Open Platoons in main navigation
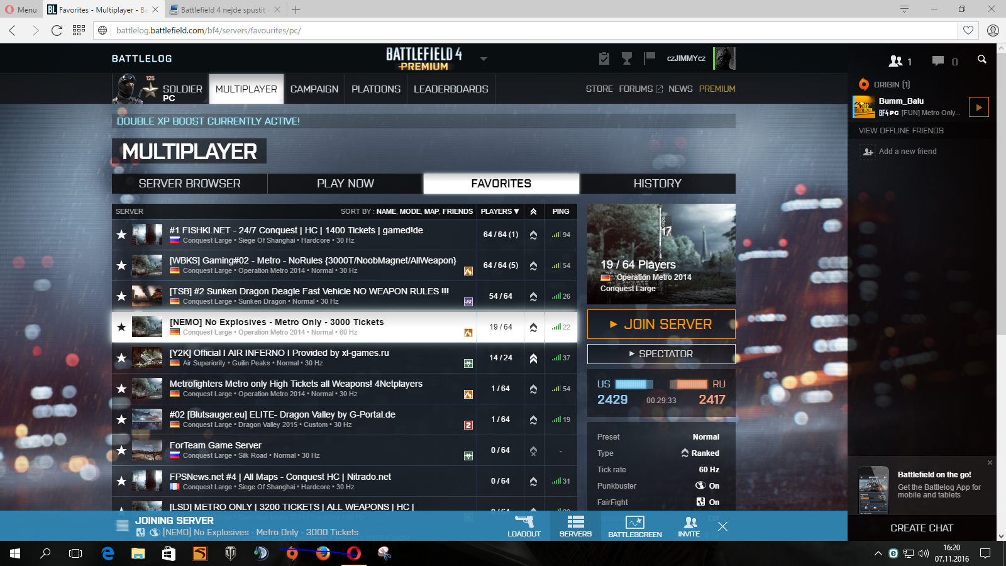 376,89
